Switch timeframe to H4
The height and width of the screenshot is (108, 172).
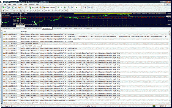[56, 11]
